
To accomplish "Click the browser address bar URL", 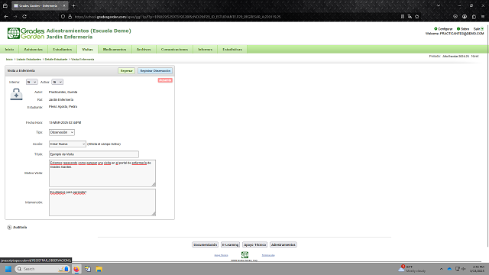I will click(178, 17).
